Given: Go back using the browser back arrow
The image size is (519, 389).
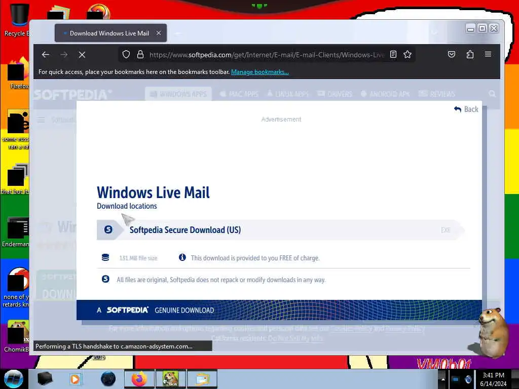Looking at the screenshot, I should pyautogui.click(x=46, y=55).
